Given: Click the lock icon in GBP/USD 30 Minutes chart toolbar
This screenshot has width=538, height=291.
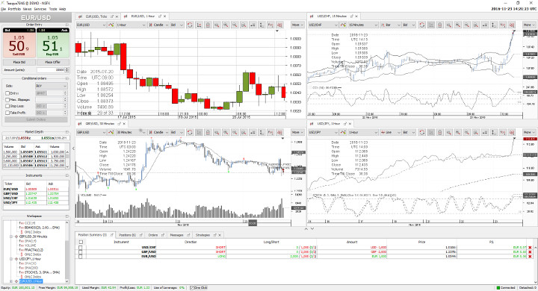Looking at the screenshot, I should (208, 132).
